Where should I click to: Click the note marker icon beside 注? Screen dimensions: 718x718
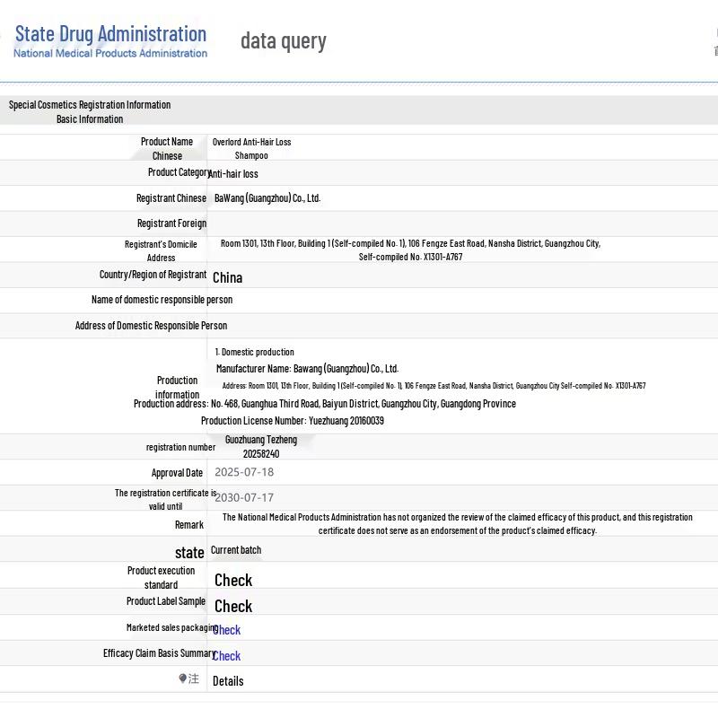(x=183, y=679)
